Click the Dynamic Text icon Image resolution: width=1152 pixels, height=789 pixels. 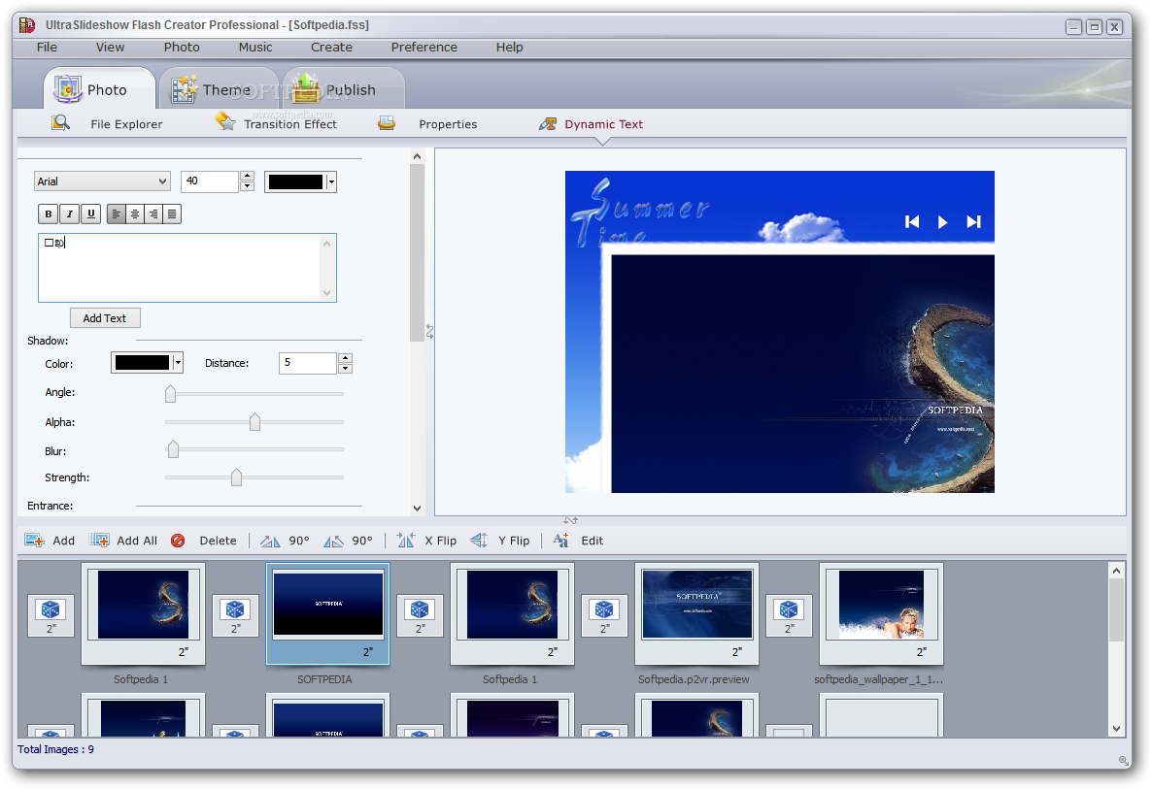[x=548, y=124]
